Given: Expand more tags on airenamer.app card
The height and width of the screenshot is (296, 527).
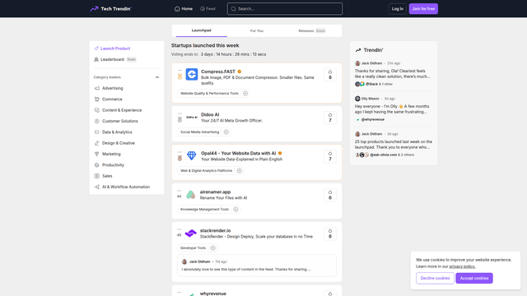Looking at the screenshot, I should click(x=236, y=209).
